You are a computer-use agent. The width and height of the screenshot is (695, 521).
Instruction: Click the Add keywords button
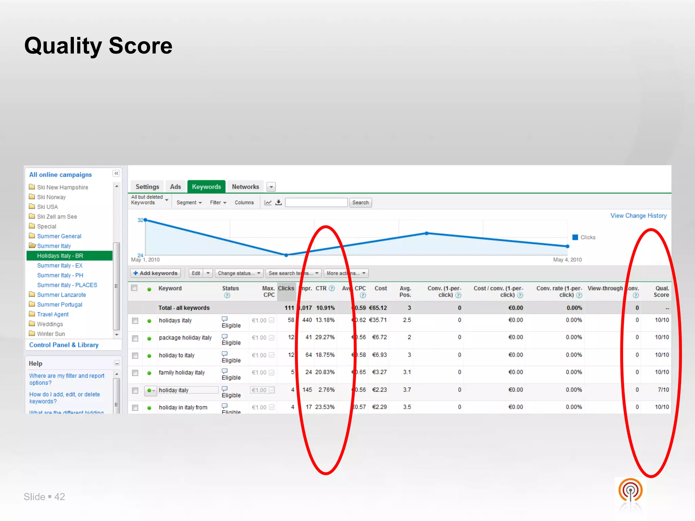155,273
